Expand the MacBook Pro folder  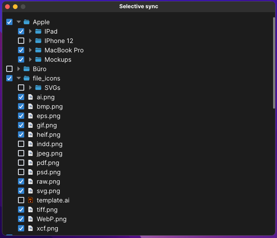tap(30, 50)
